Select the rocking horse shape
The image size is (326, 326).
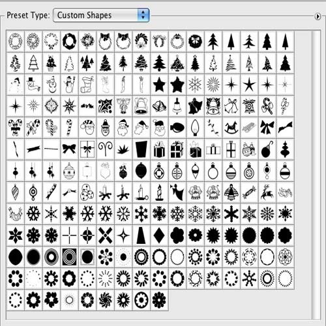pos(231,128)
